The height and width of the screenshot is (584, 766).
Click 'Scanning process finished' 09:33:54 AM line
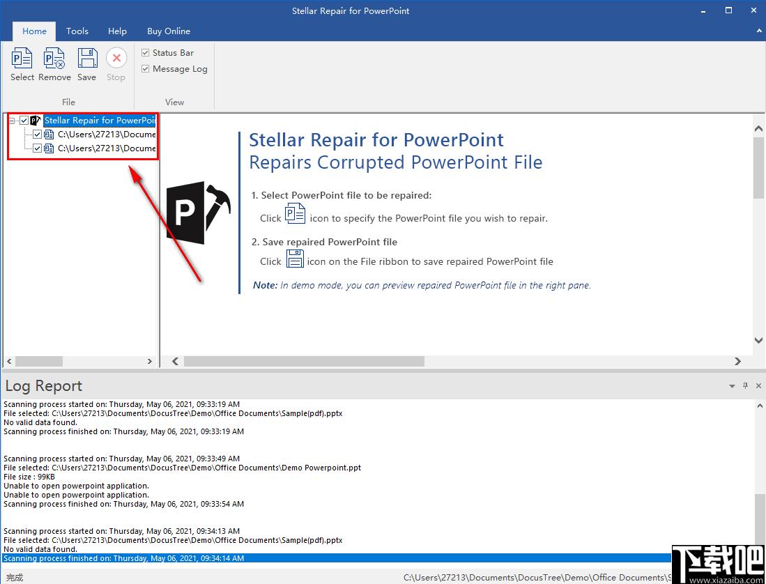tap(123, 504)
